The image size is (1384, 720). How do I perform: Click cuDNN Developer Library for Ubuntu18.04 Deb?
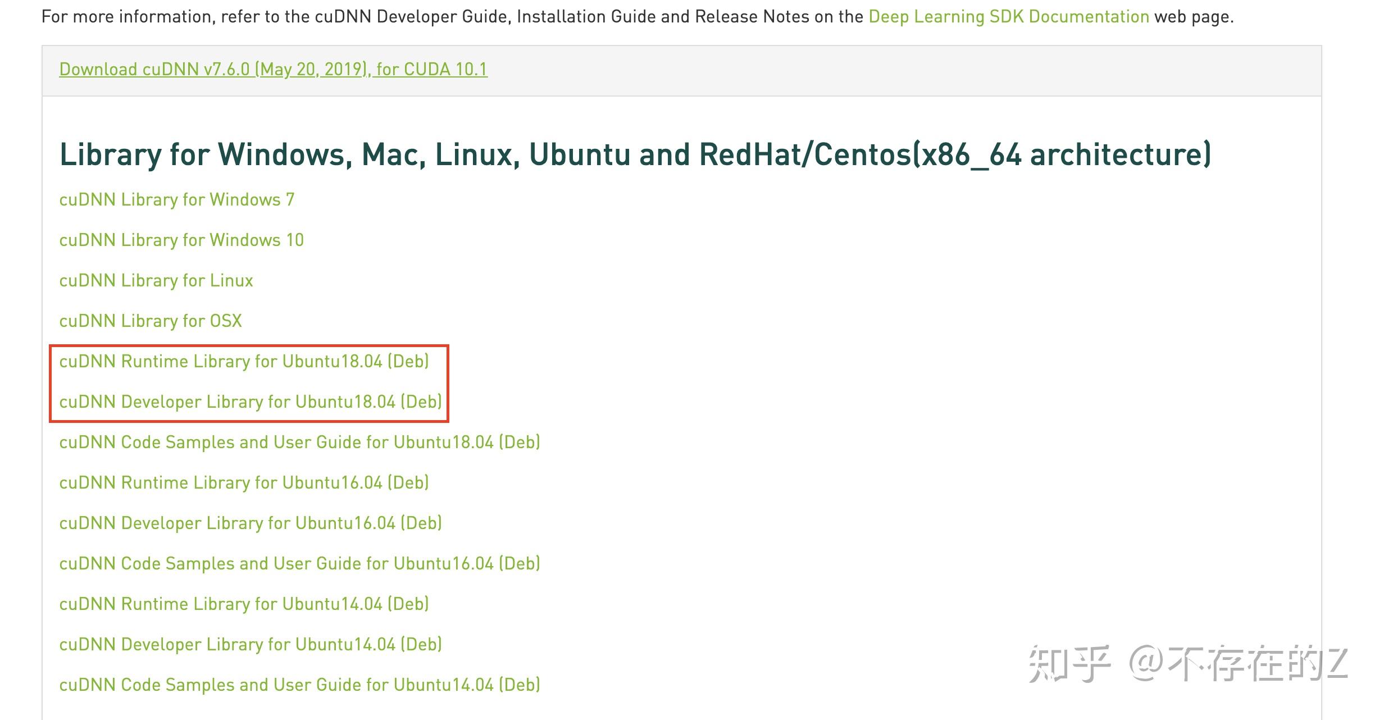pos(251,402)
